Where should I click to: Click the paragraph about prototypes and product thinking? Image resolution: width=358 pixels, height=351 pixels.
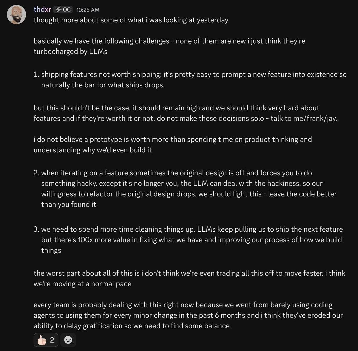pyautogui.click(x=172, y=145)
